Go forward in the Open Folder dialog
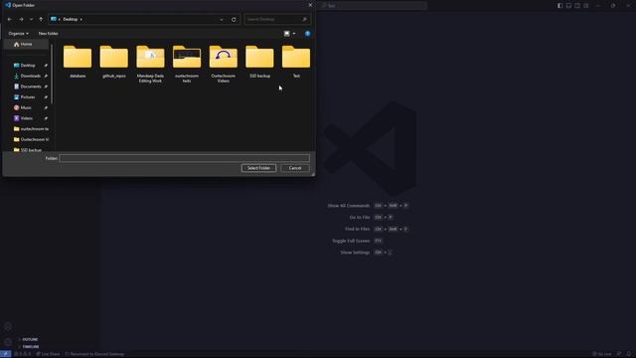The width and height of the screenshot is (636, 358). click(21, 19)
